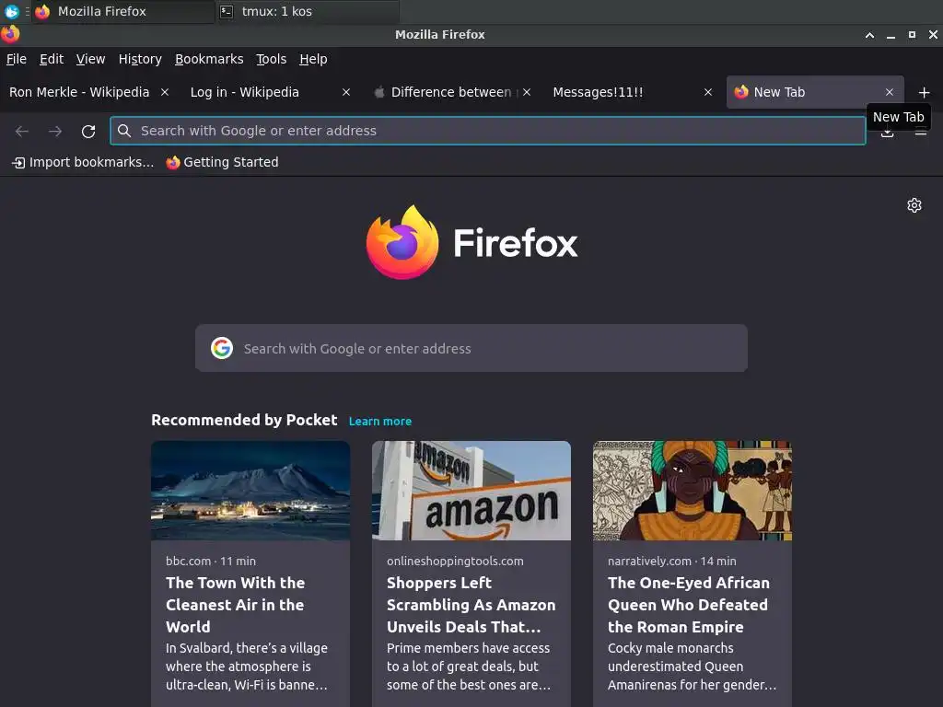Go back with the back arrow

[22, 131]
